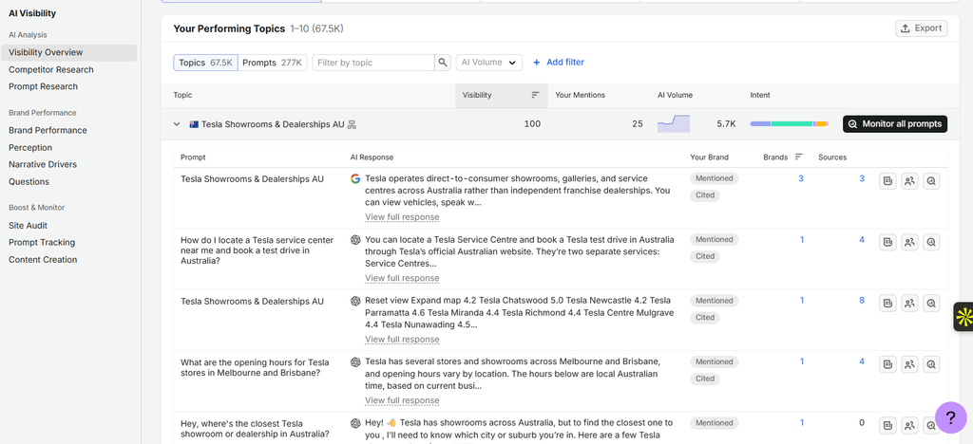View full response for service centre answer
Image resolution: width=973 pixels, height=444 pixels.
pos(402,279)
